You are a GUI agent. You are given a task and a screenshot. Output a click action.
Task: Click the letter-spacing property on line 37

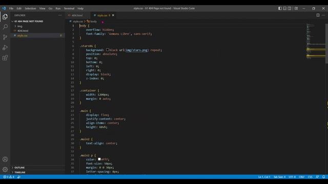tap(98, 172)
